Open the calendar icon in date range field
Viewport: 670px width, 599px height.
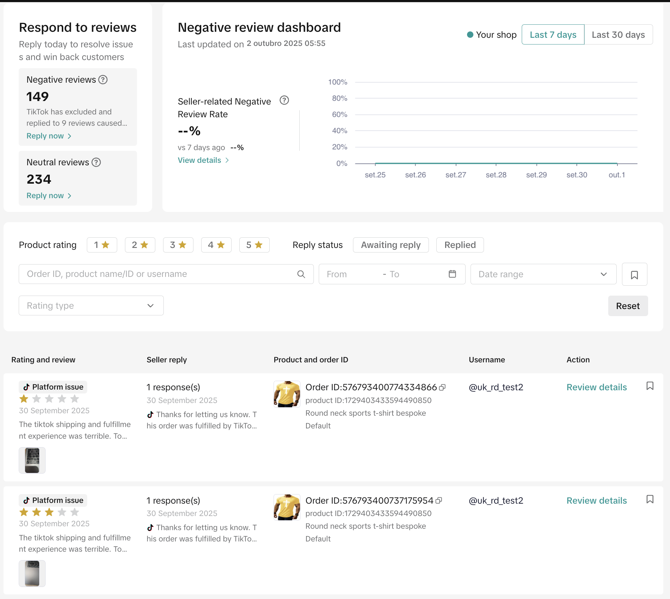[x=452, y=274]
